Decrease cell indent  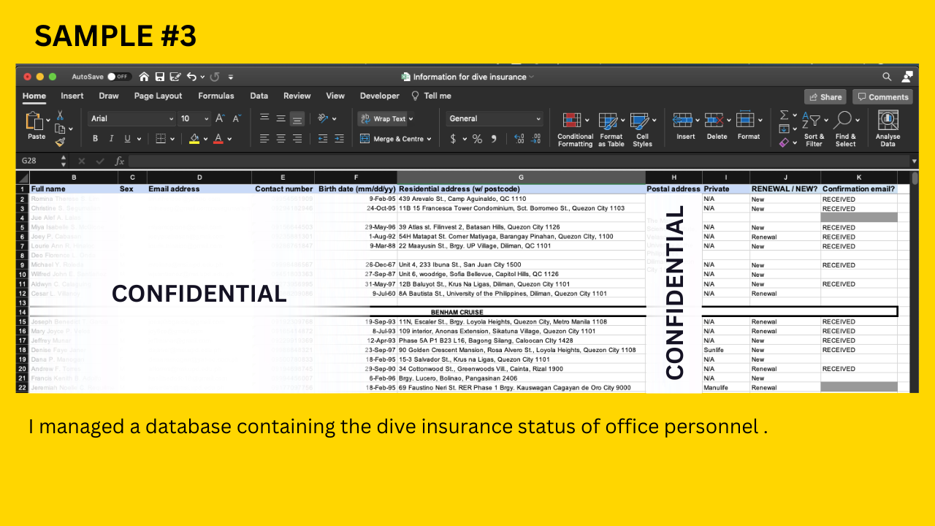322,139
